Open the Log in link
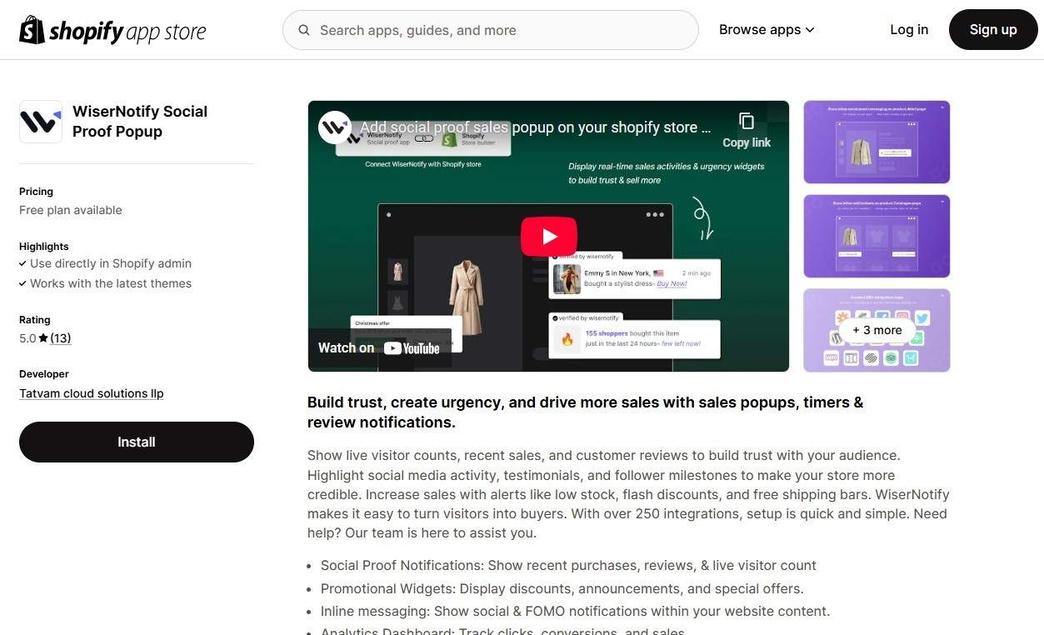This screenshot has width=1044, height=635. (909, 30)
